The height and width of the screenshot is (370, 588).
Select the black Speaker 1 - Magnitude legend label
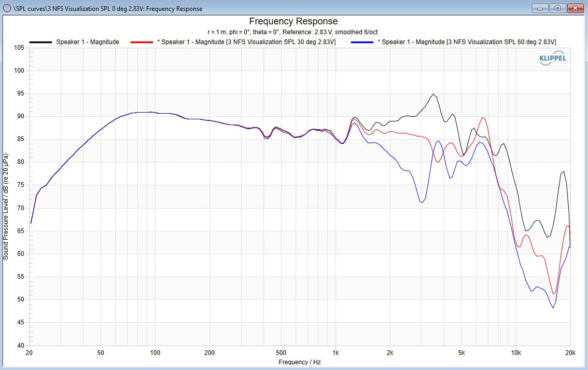click(x=88, y=42)
